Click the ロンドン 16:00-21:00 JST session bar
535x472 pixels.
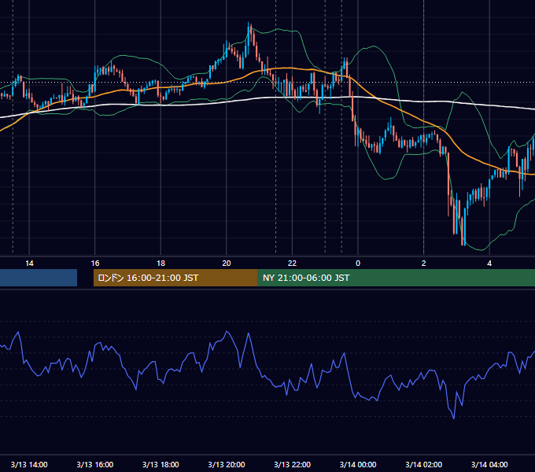175,278
